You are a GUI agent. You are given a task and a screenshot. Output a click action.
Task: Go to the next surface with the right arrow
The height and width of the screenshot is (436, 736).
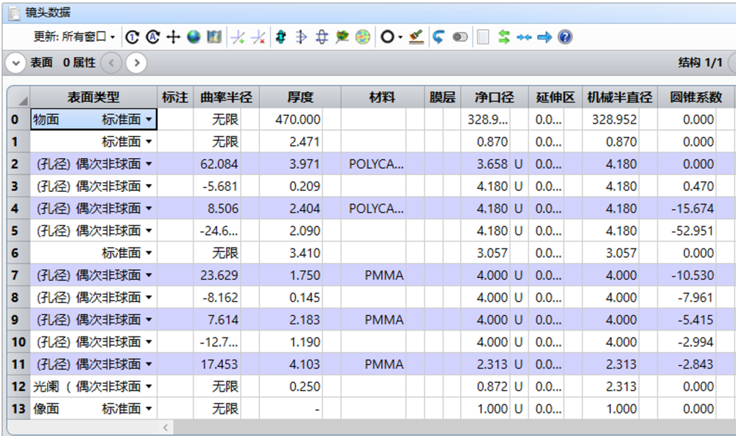pyautogui.click(x=136, y=63)
